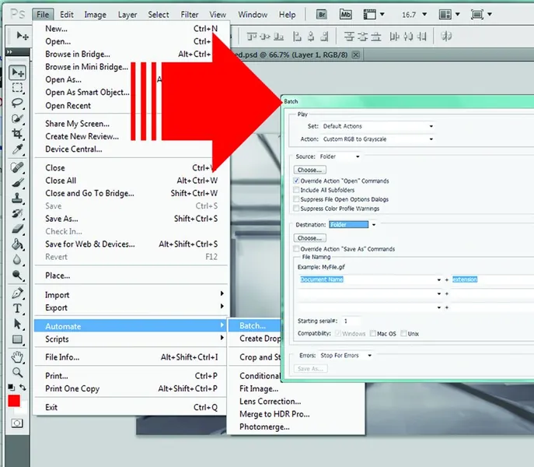Image resolution: width=534 pixels, height=467 pixels.
Task: Open the Filter menu
Action: (190, 14)
